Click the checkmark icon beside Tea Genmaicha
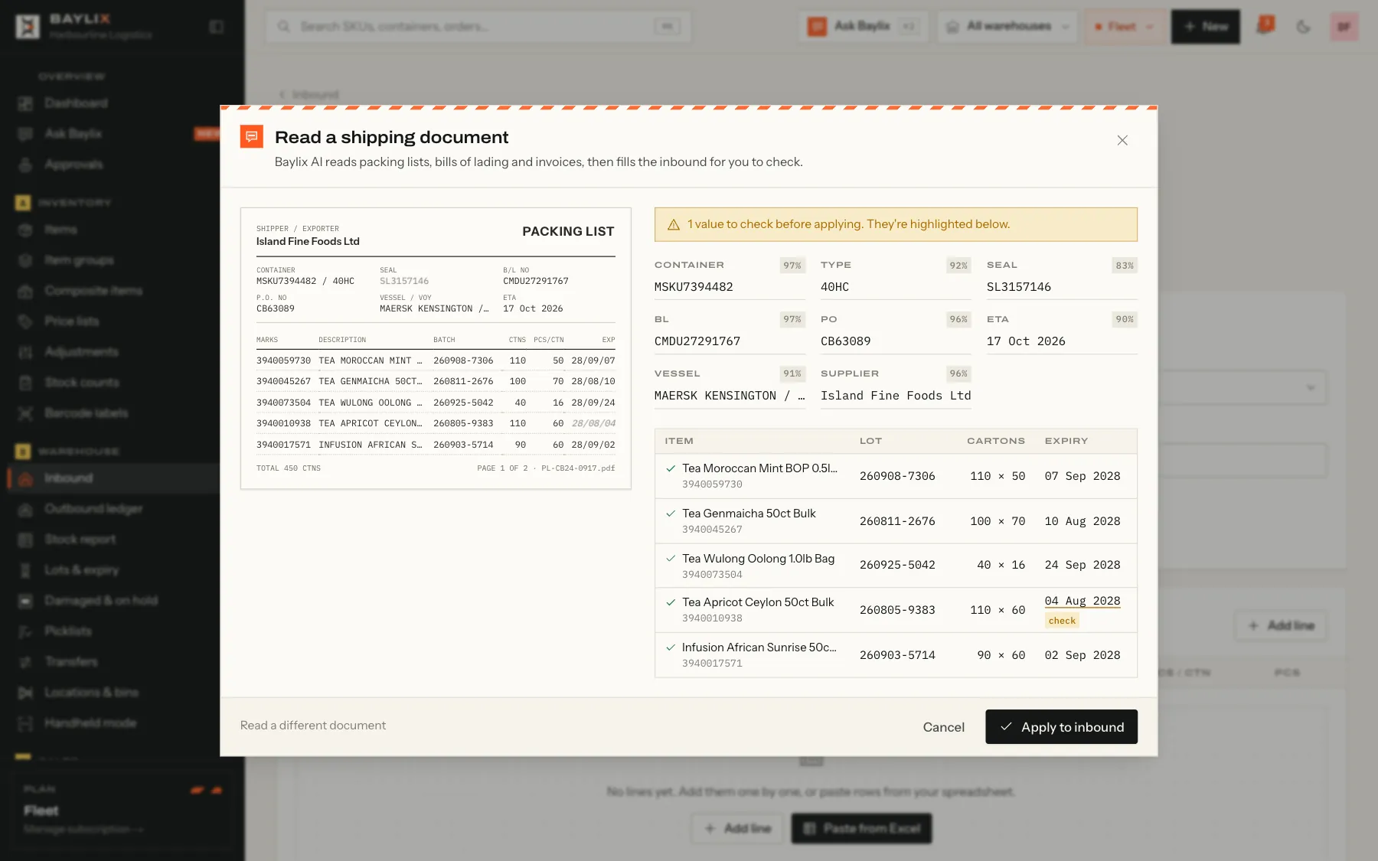This screenshot has width=1378, height=861. point(671,514)
